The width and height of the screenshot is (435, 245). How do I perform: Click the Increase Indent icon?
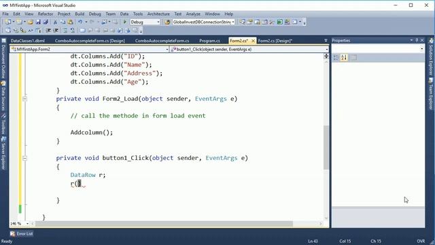[56, 30]
